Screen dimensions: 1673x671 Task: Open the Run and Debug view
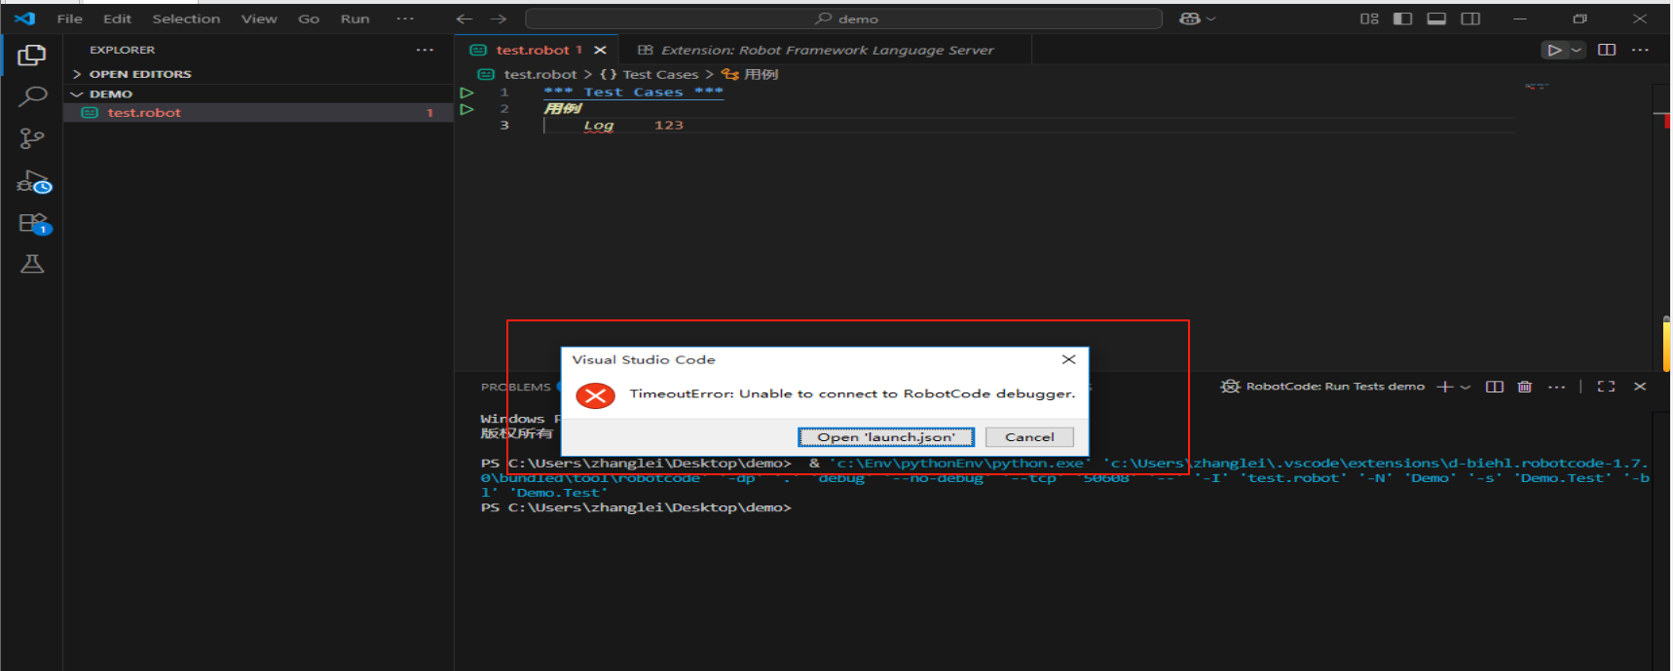click(x=33, y=182)
